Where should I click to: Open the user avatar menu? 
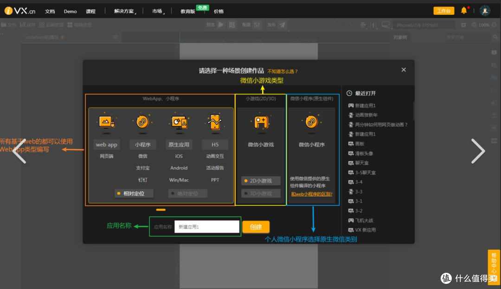point(485,11)
